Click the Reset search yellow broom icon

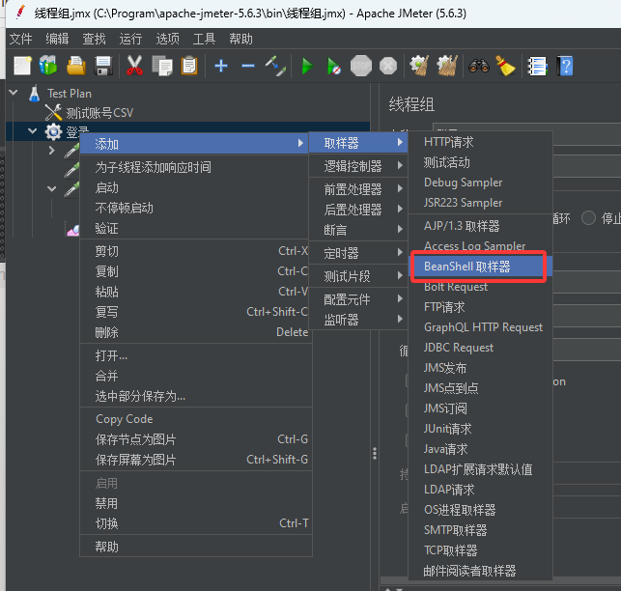click(x=505, y=66)
